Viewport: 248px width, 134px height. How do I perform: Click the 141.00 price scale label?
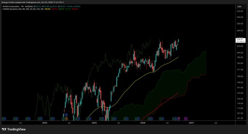240,87
